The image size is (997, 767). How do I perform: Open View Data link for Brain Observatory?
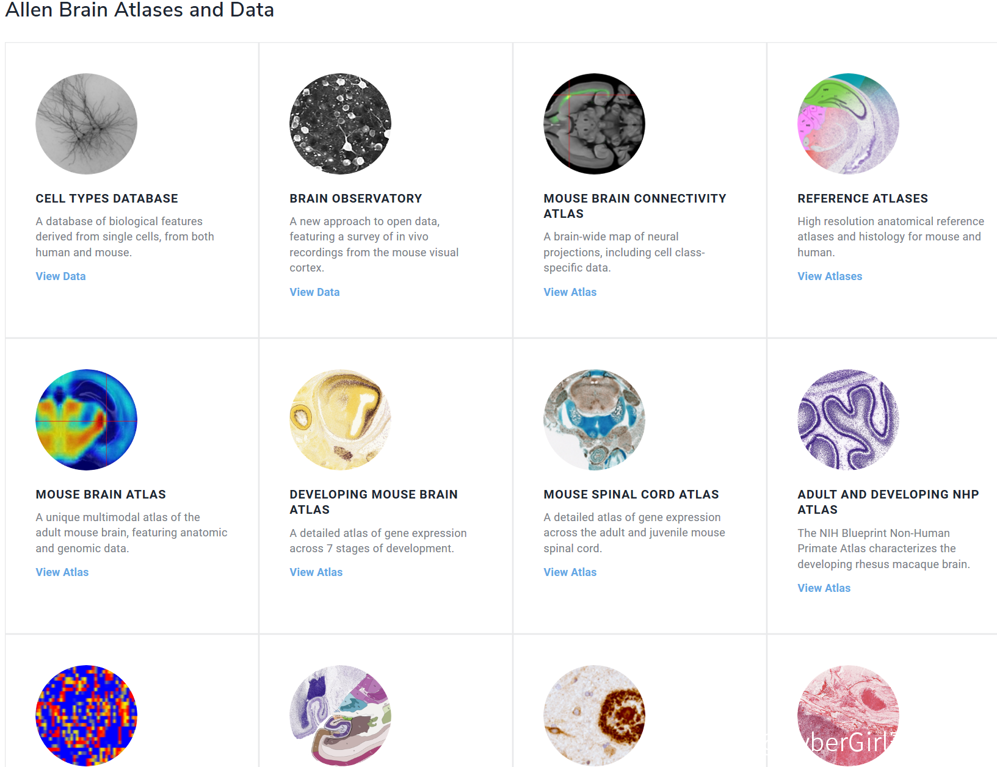[x=314, y=292]
